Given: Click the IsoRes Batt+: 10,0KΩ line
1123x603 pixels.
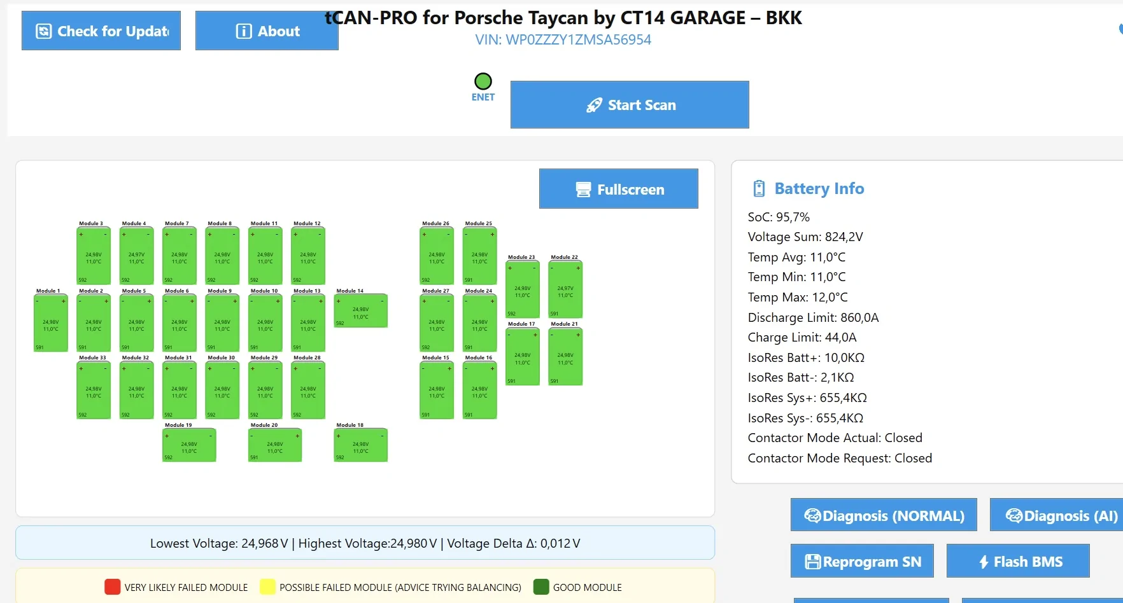Looking at the screenshot, I should point(806,357).
